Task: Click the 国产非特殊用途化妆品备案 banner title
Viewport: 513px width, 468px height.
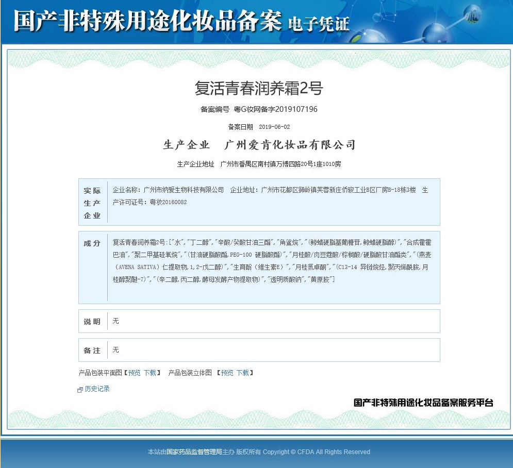Action: [x=147, y=21]
